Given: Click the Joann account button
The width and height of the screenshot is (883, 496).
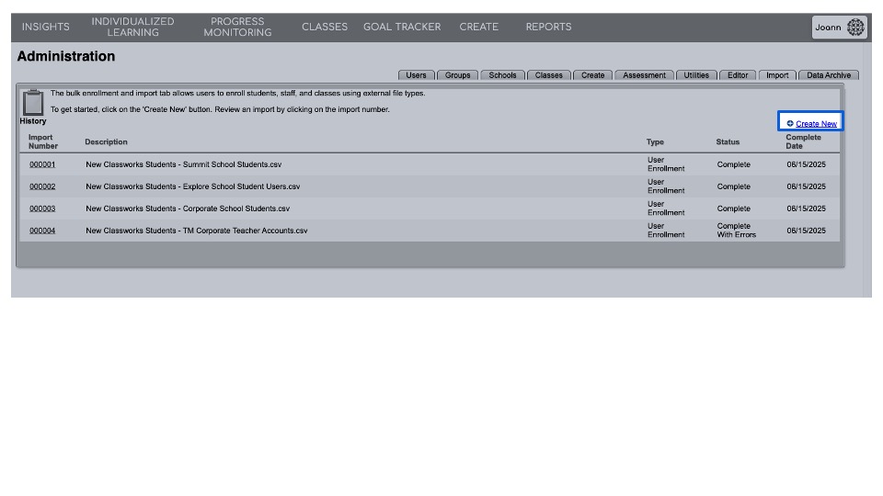Looking at the screenshot, I should click(x=839, y=27).
